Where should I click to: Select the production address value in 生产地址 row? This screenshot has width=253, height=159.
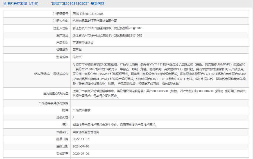point(107,35)
